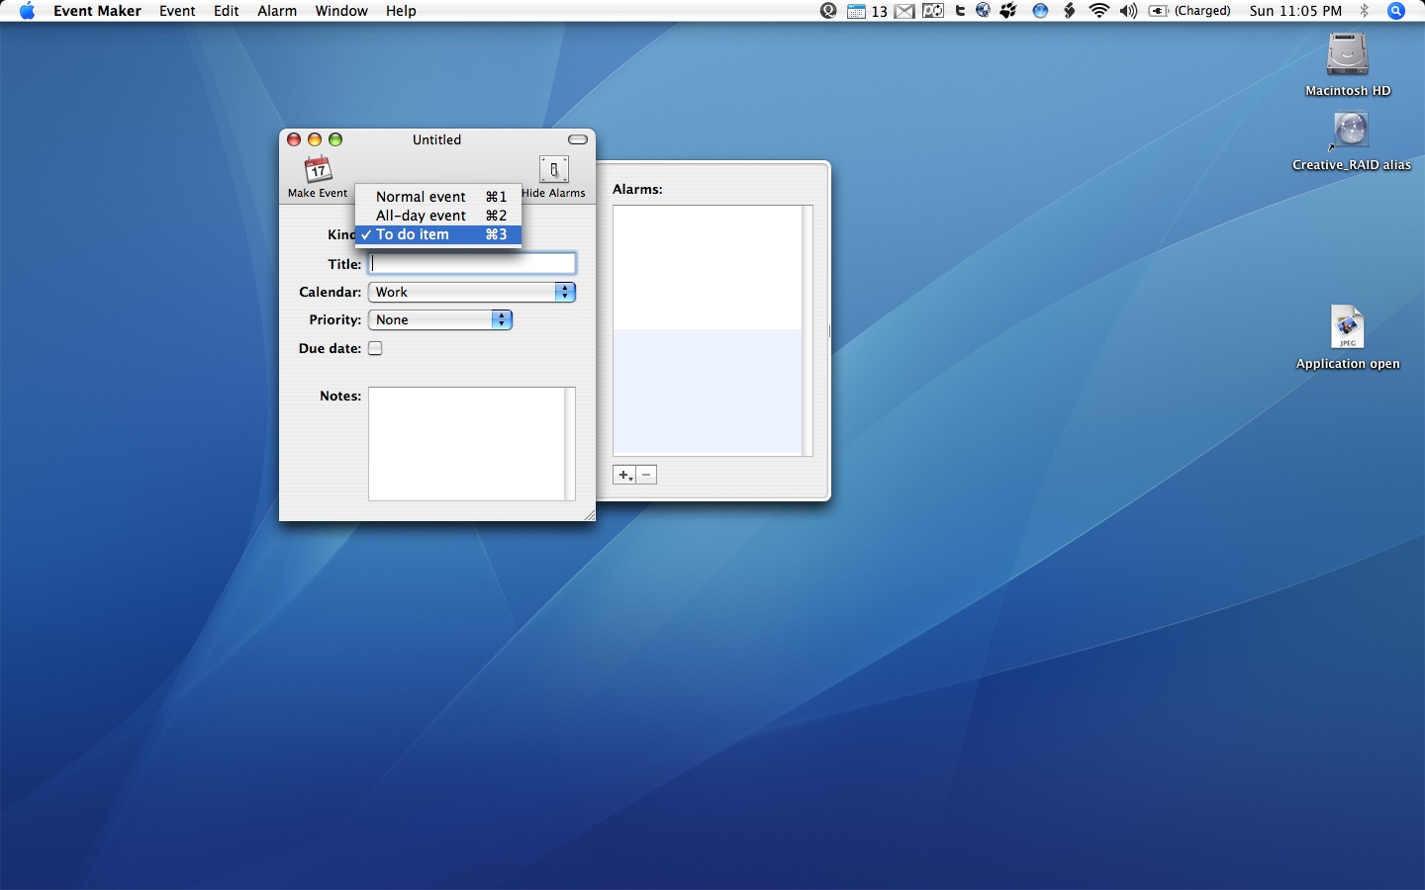Screen dimensions: 1425x890
Task: Select To do item in Kind menu
Action: (x=413, y=234)
